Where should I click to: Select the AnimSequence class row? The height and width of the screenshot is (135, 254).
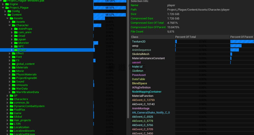point(141,50)
